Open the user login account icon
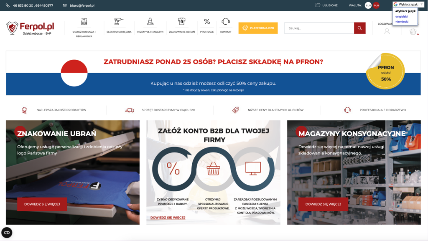 coord(387,31)
